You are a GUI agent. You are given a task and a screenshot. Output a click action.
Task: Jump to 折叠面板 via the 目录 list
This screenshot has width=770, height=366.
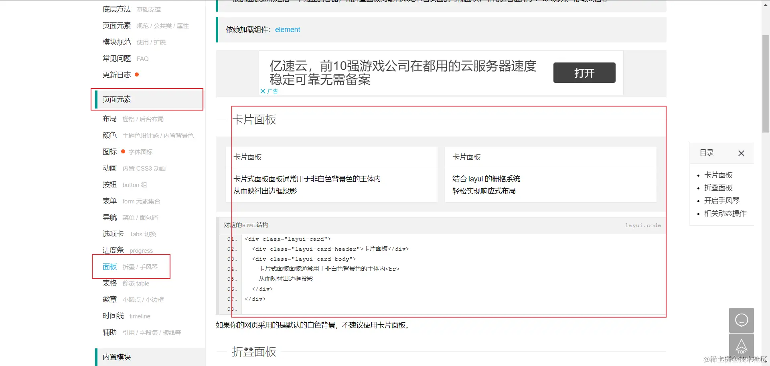click(x=719, y=187)
